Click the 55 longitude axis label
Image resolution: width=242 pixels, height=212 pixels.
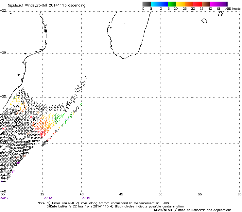click(200, 194)
